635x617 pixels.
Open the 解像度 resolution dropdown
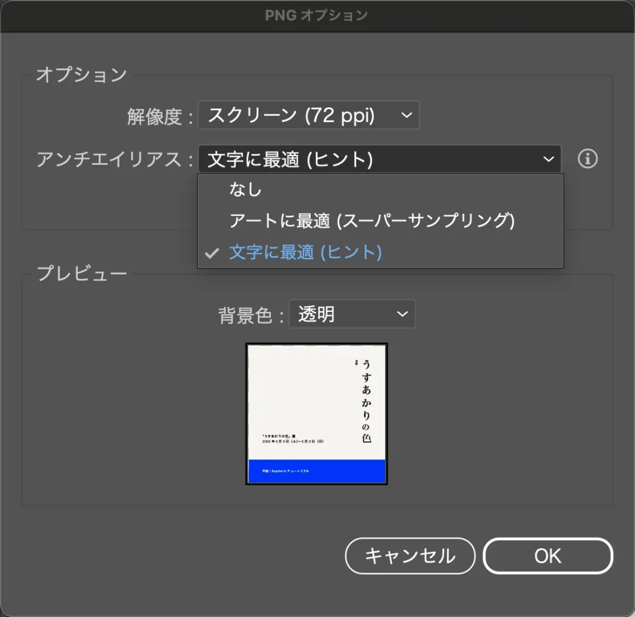(309, 115)
